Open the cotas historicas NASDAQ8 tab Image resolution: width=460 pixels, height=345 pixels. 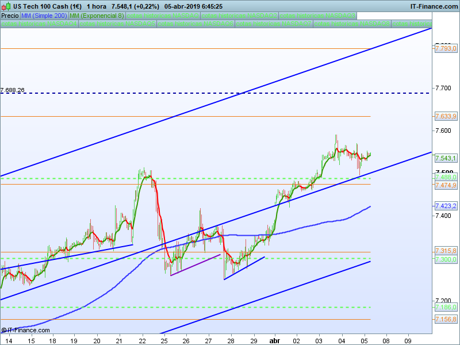tap(352, 24)
